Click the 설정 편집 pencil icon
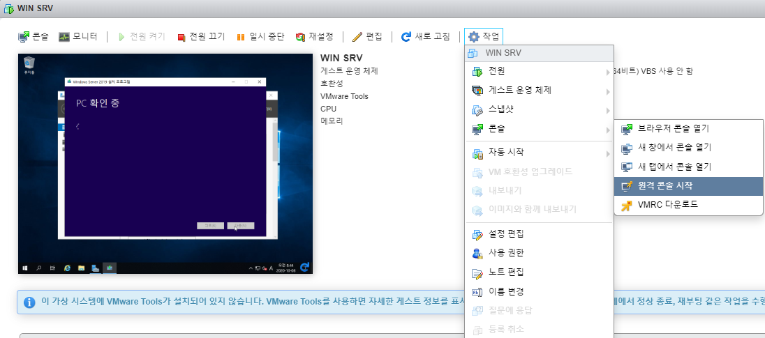The image size is (765, 338). [x=477, y=234]
